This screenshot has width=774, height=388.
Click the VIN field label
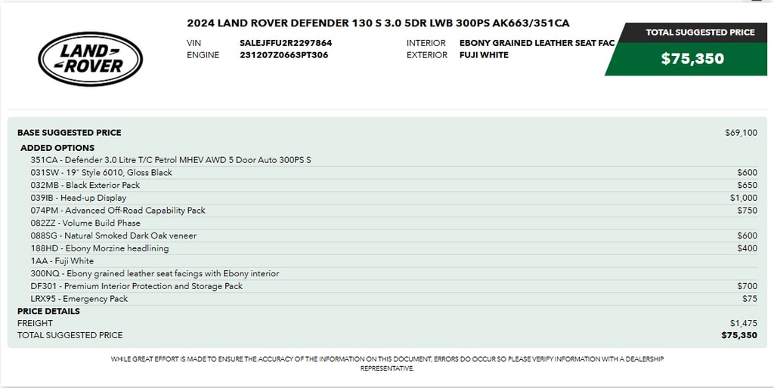pyautogui.click(x=194, y=43)
